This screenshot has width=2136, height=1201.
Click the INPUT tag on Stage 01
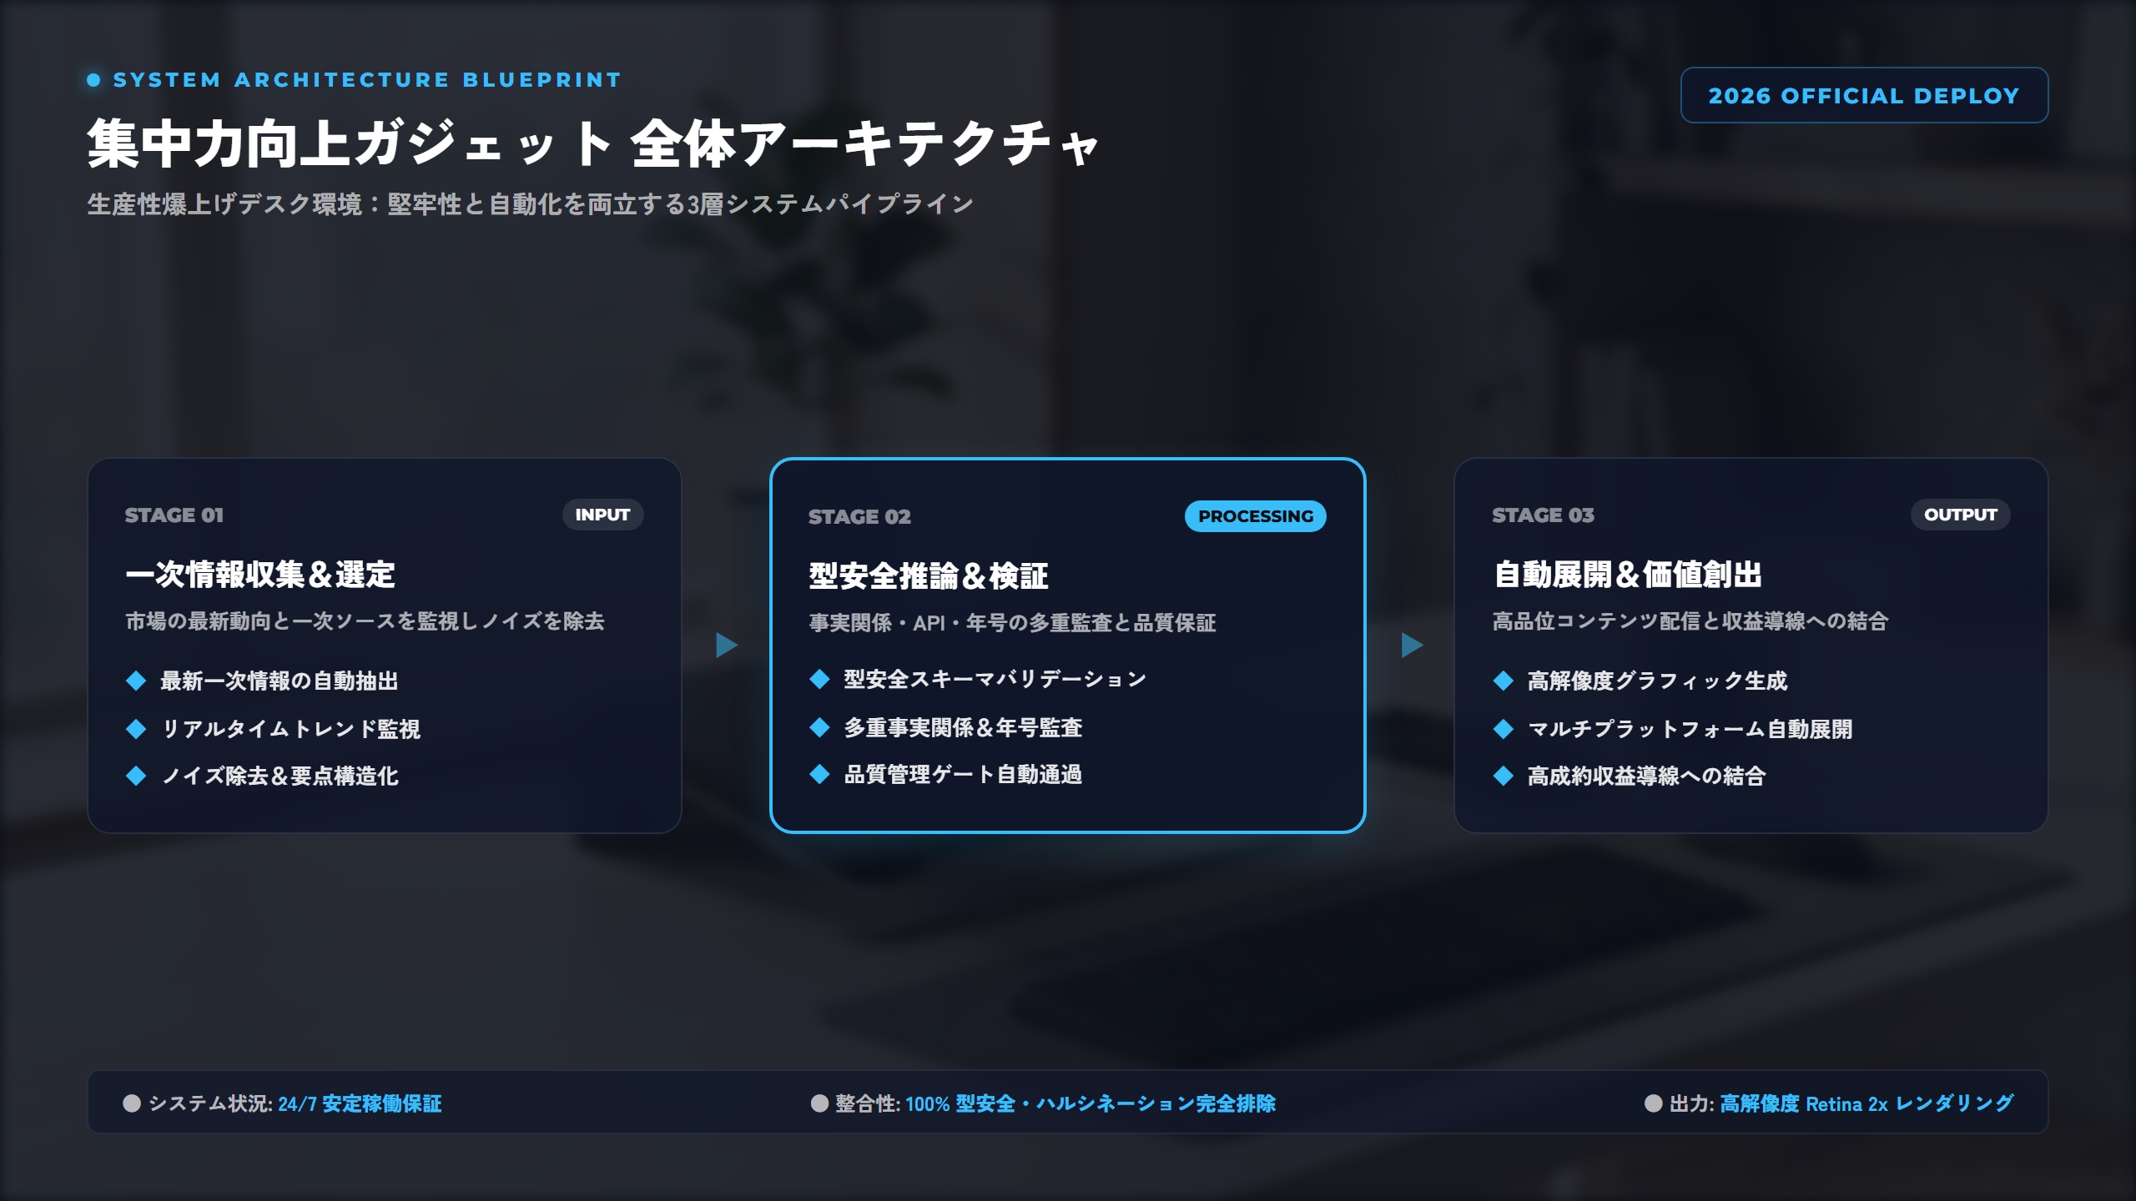click(x=602, y=515)
